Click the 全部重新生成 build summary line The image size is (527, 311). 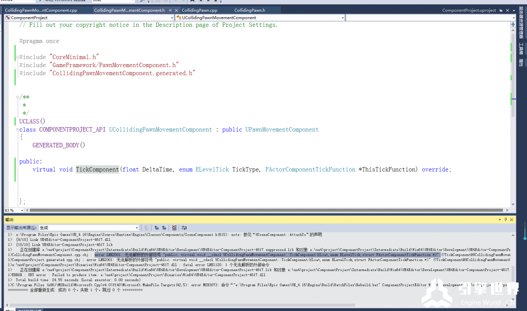pyautogui.click(x=75, y=290)
